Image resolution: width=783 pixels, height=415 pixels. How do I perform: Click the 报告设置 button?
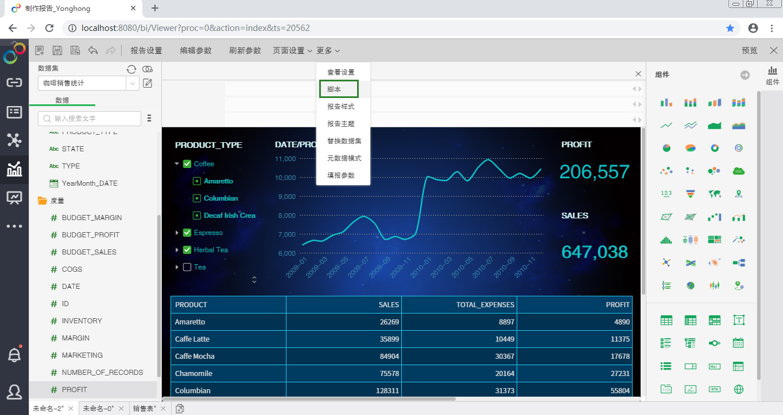point(146,50)
